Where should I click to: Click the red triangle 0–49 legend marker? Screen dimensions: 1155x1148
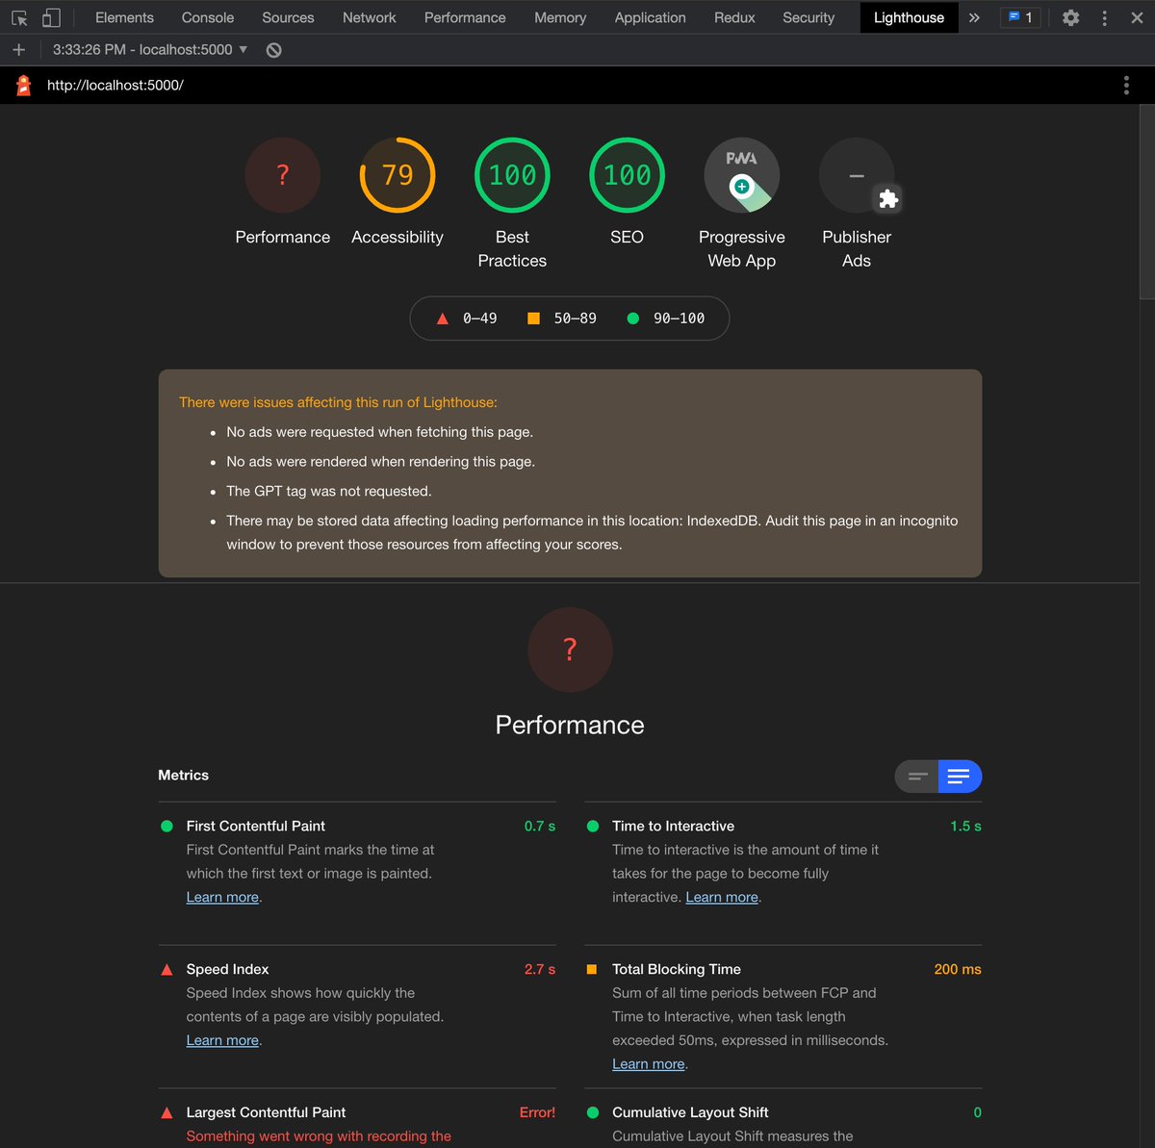(443, 319)
